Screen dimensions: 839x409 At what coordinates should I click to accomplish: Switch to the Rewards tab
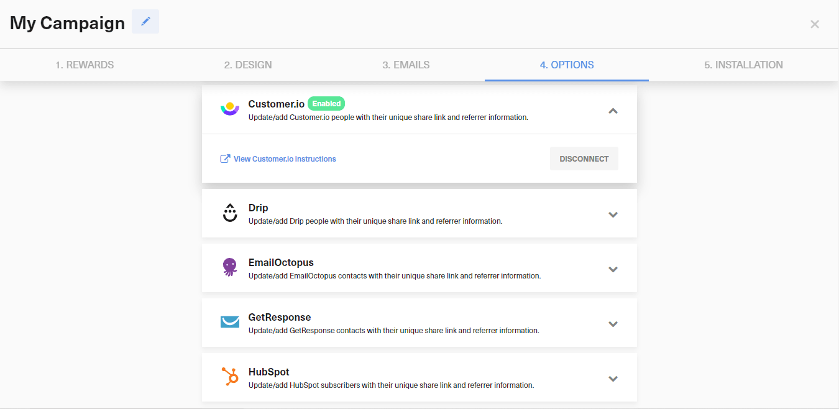(85, 65)
